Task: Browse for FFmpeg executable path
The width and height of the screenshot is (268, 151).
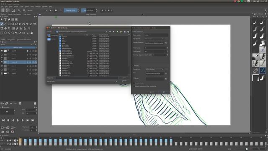Action: (166, 79)
